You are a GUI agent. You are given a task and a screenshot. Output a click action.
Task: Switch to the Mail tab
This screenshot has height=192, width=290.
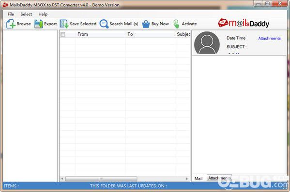198,178
